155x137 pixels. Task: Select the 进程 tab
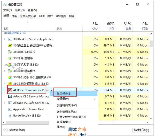[x=6, y=16]
